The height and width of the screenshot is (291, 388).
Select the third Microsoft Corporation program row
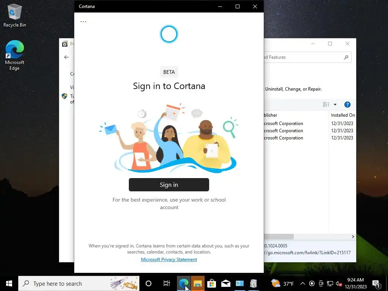283,138
